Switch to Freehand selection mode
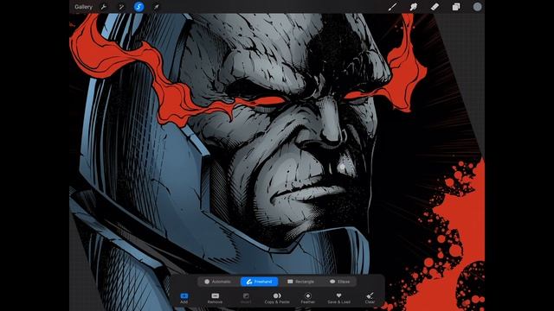The width and height of the screenshot is (554, 311). 260,282
